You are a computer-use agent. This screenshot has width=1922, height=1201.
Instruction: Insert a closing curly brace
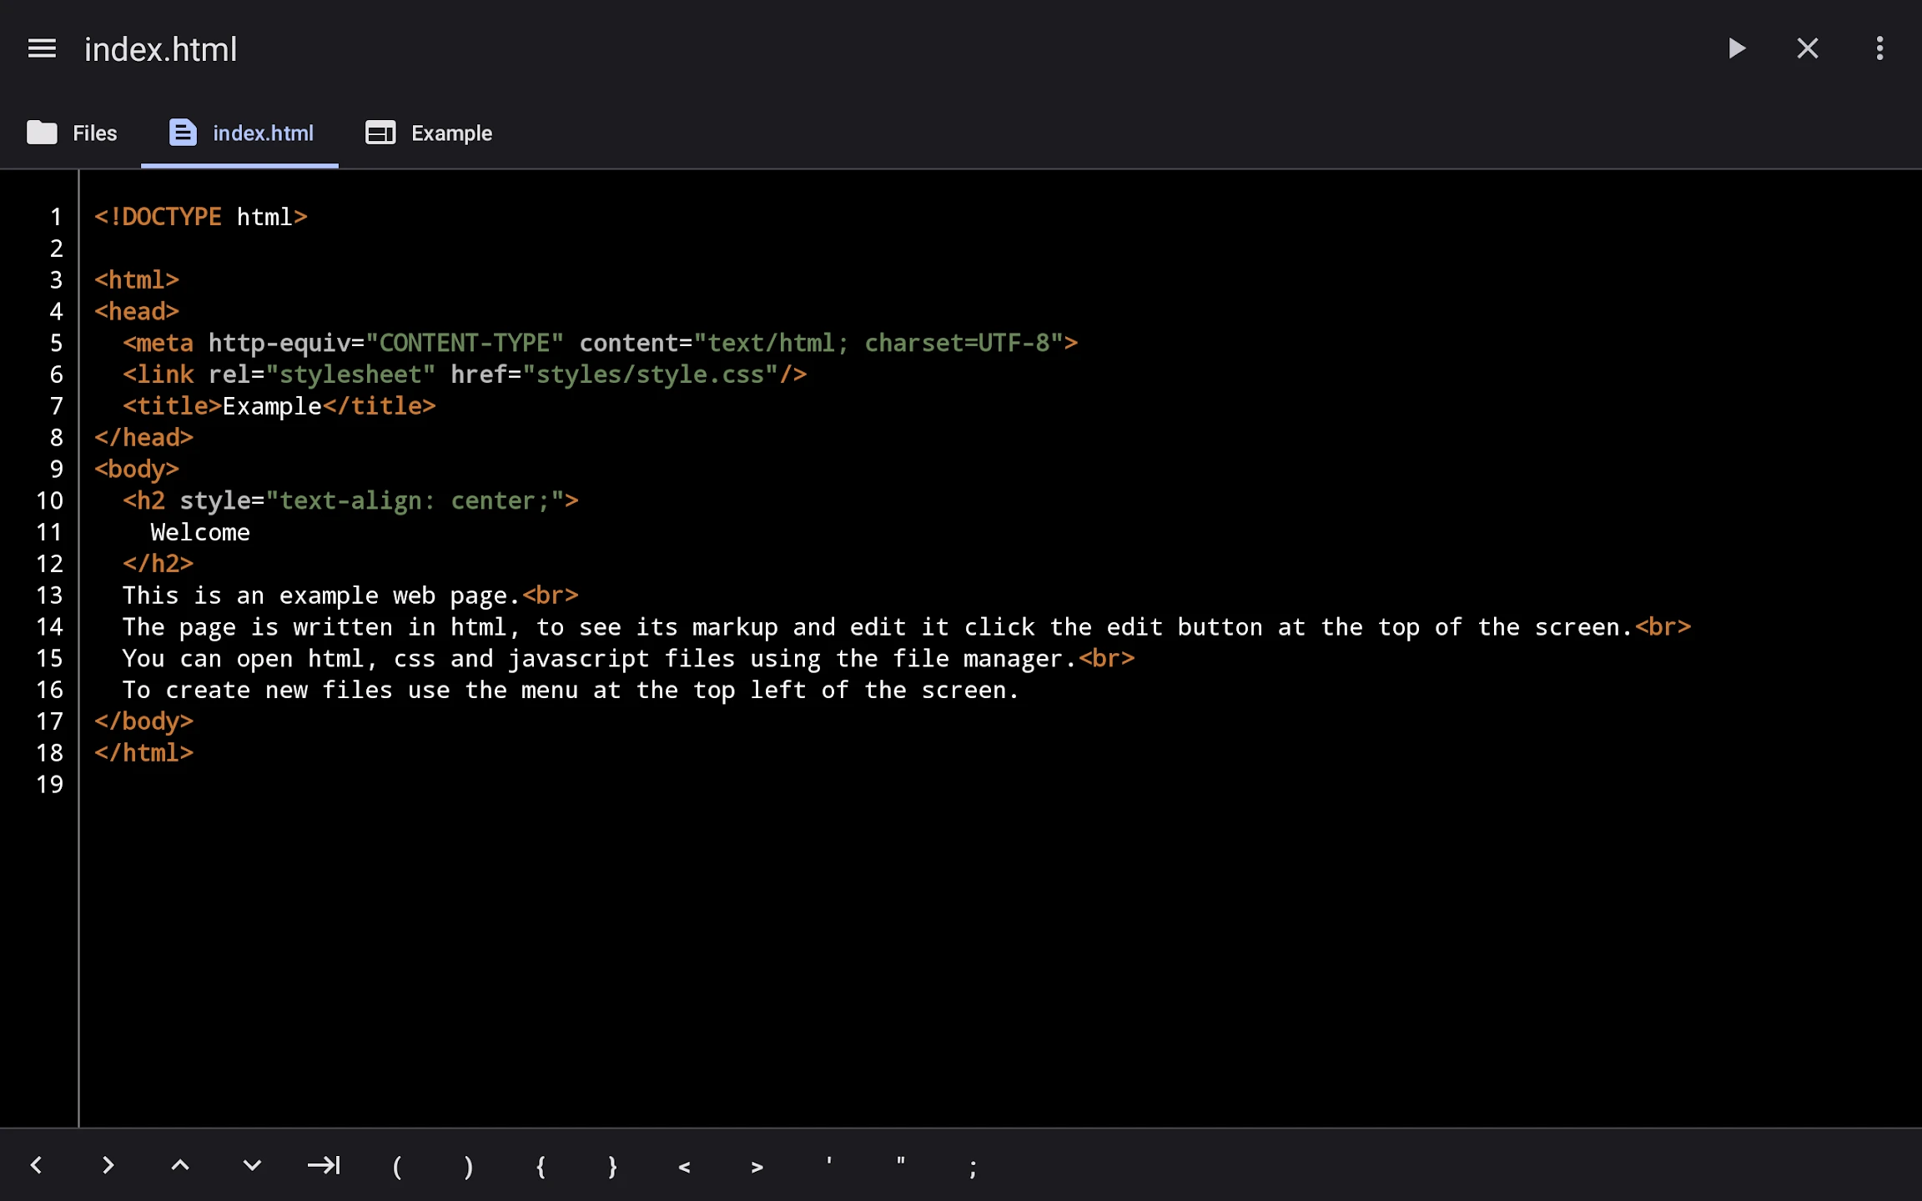click(612, 1166)
